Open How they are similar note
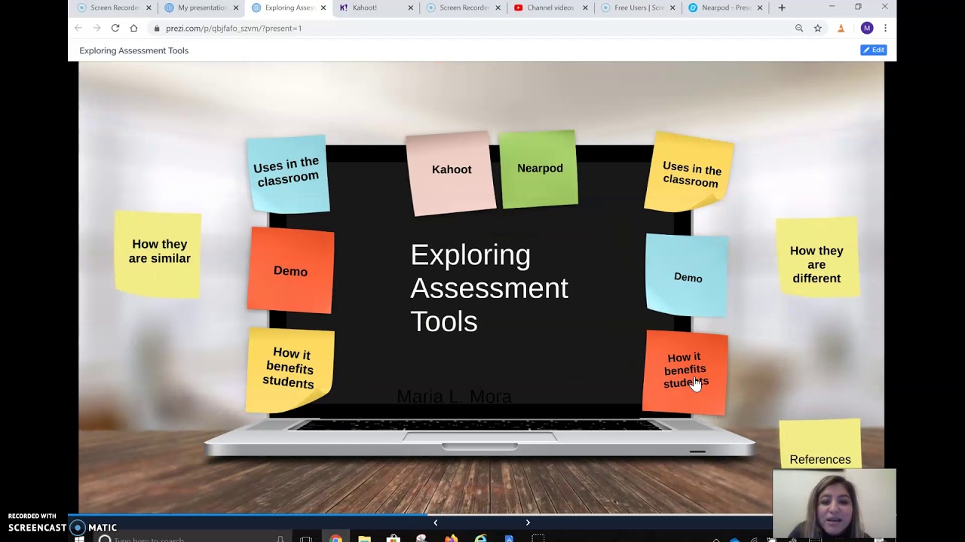Image resolution: width=965 pixels, height=542 pixels. (x=158, y=253)
